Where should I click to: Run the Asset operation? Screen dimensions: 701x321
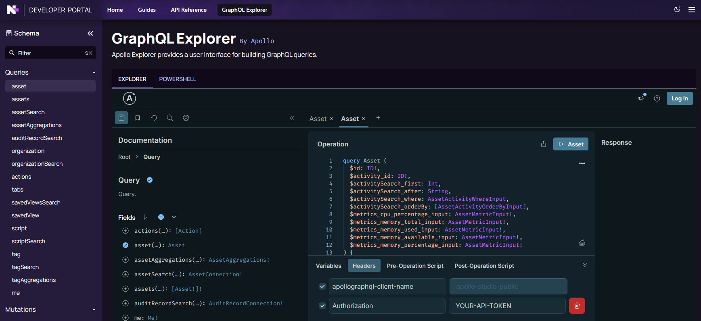click(x=571, y=144)
